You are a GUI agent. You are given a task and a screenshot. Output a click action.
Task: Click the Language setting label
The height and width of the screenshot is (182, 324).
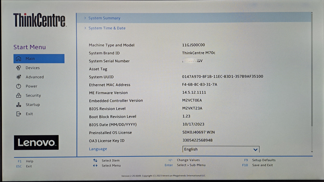[x=98, y=149]
